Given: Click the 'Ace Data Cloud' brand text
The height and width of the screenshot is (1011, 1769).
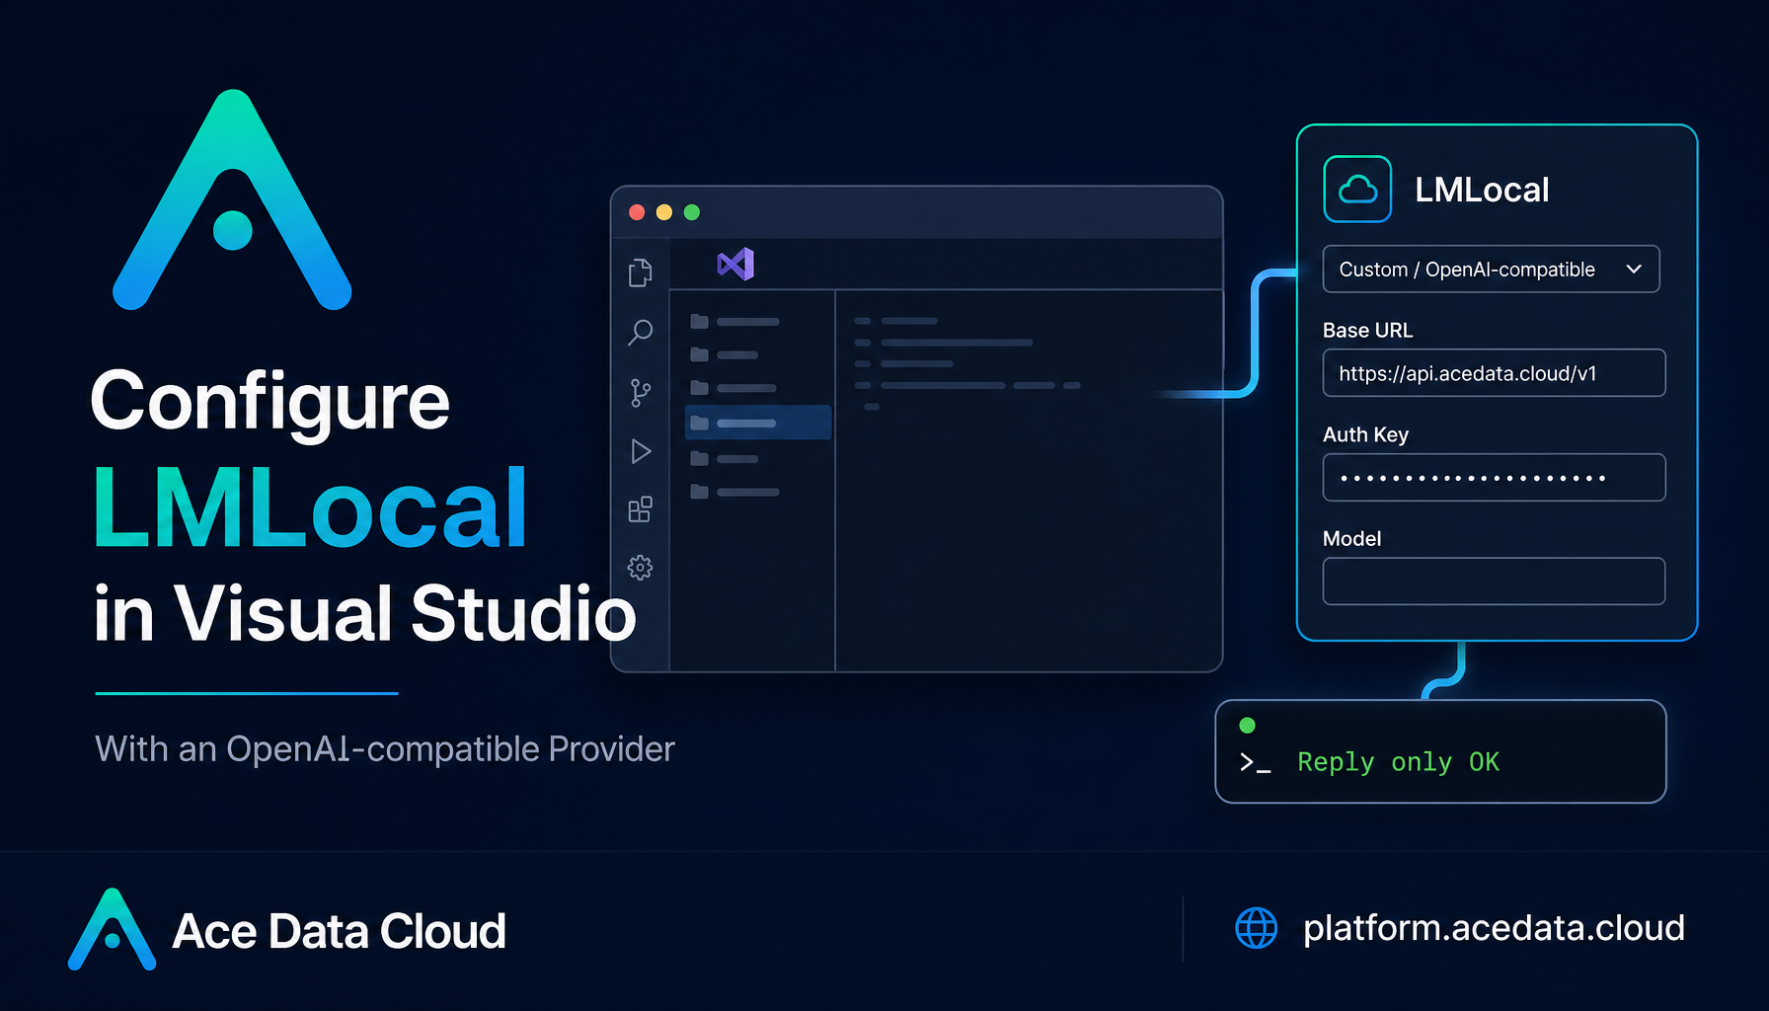Looking at the screenshot, I should click(x=339, y=931).
